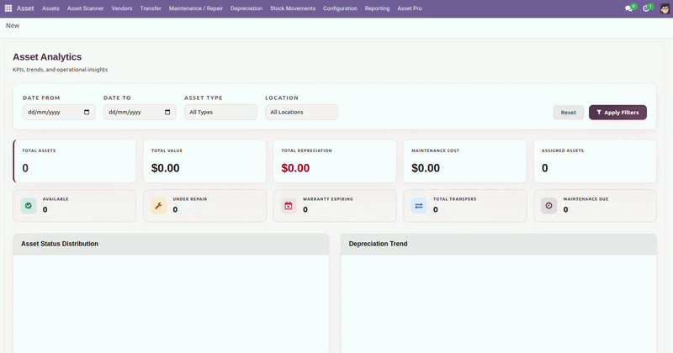Screen dimensions: 673x353
Task: Click the red $0.00 depreciation value
Action: pos(295,168)
